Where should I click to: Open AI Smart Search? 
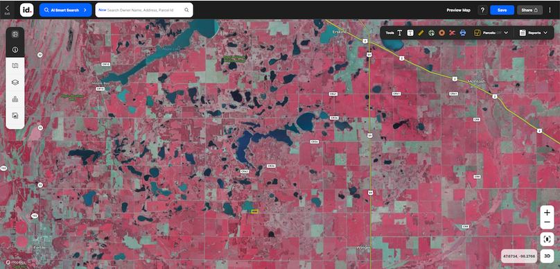(65, 10)
